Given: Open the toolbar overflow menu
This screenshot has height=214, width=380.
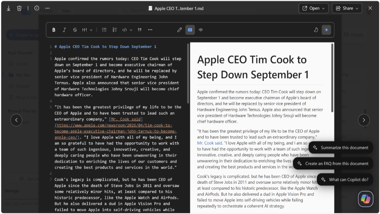Looking at the screenshot, I should (150, 30).
